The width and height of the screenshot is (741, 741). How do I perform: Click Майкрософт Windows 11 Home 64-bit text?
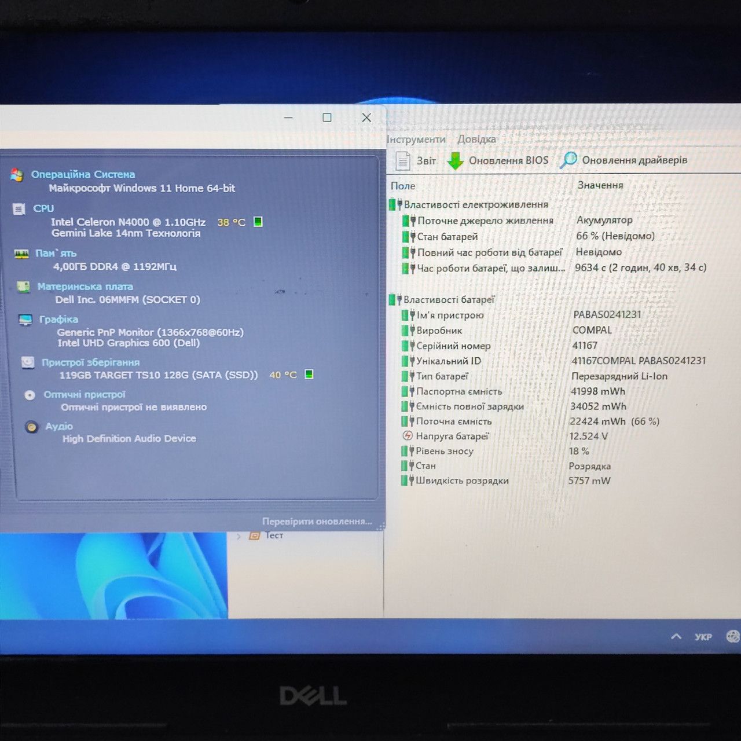click(142, 188)
